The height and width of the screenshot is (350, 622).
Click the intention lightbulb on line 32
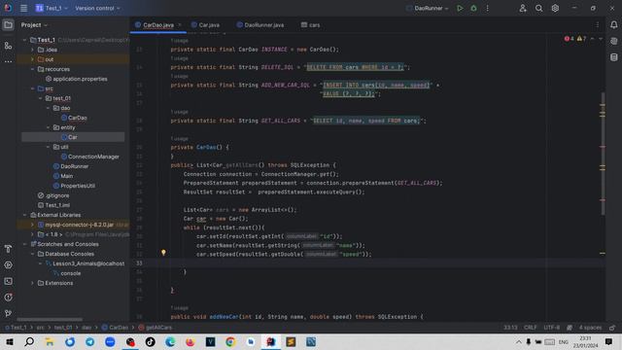pos(163,253)
